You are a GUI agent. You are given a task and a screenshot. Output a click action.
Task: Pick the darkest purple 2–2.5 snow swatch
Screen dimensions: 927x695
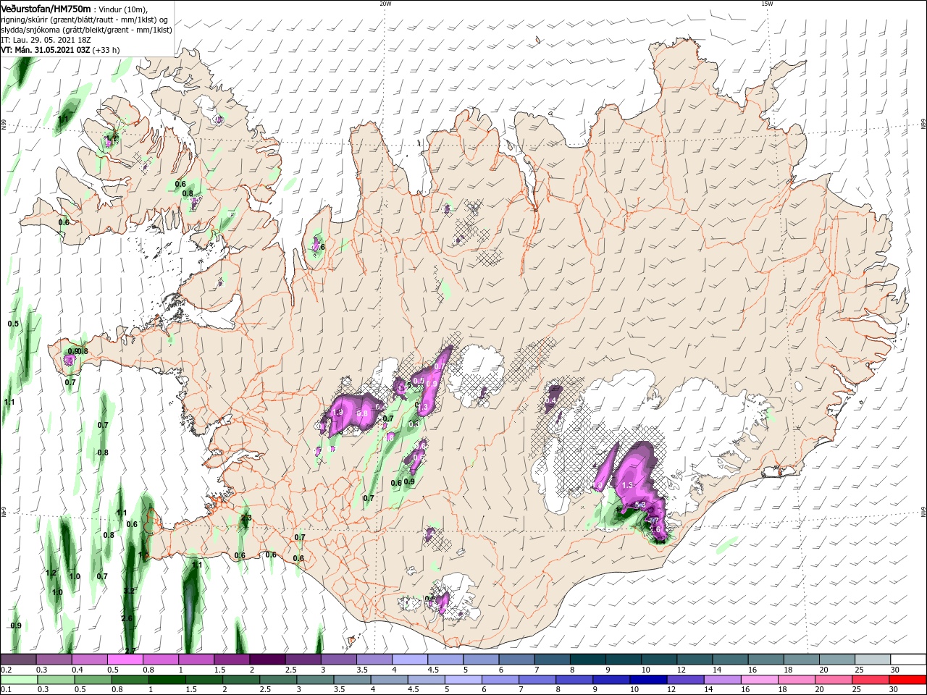267,660
